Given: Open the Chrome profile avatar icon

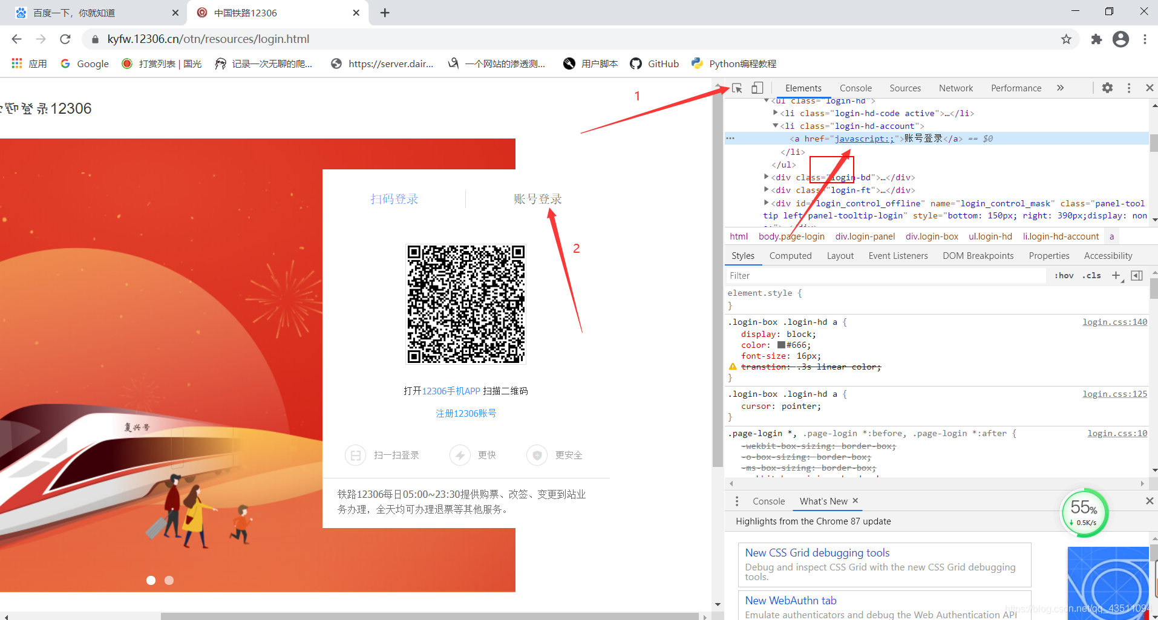Looking at the screenshot, I should [x=1120, y=39].
